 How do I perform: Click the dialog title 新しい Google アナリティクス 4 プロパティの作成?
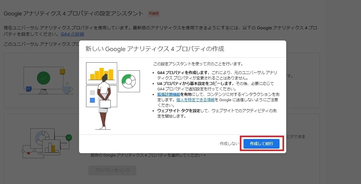(155, 49)
